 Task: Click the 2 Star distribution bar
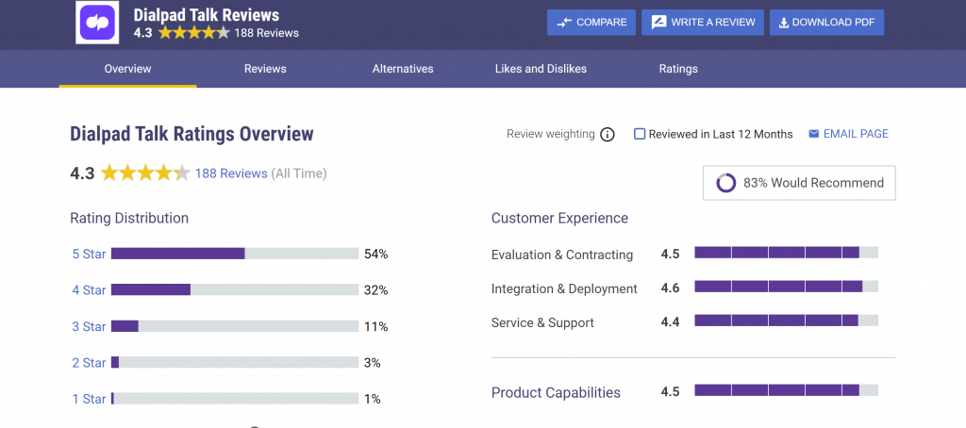[x=235, y=362]
